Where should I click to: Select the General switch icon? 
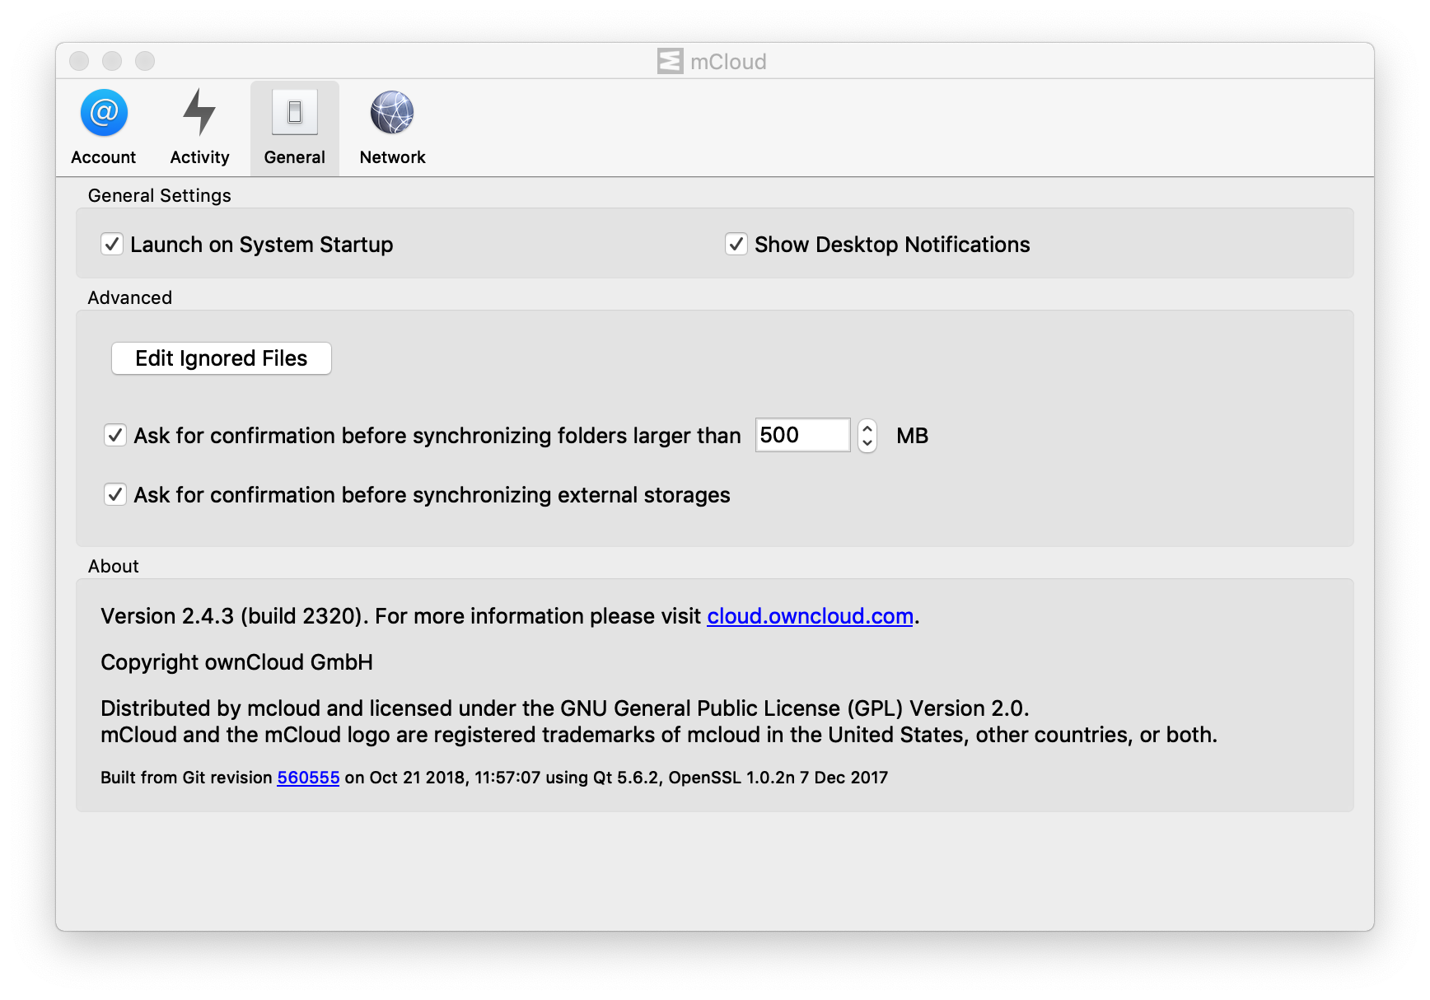[295, 112]
